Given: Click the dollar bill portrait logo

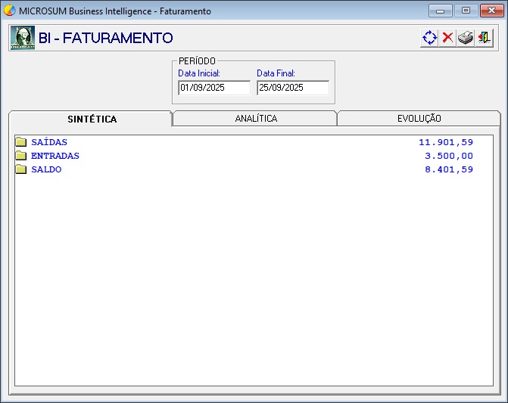Looking at the screenshot, I should (23, 38).
